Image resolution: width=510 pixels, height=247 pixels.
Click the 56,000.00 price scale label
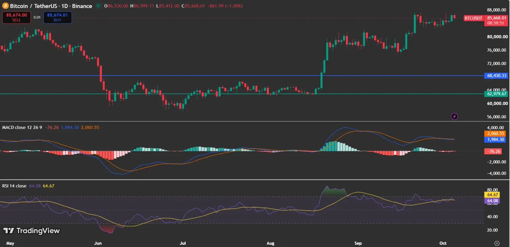[x=497, y=117]
